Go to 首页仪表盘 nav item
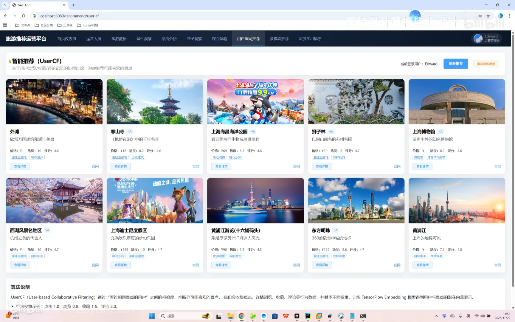This screenshot has height=322, width=515. click(x=67, y=39)
